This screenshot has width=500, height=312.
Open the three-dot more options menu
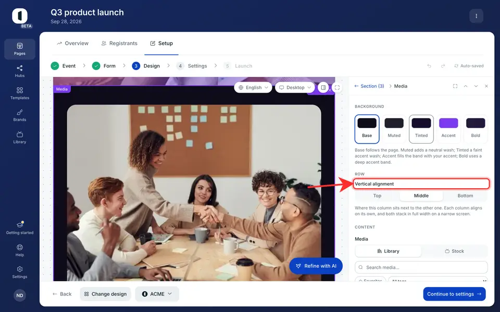point(476,16)
